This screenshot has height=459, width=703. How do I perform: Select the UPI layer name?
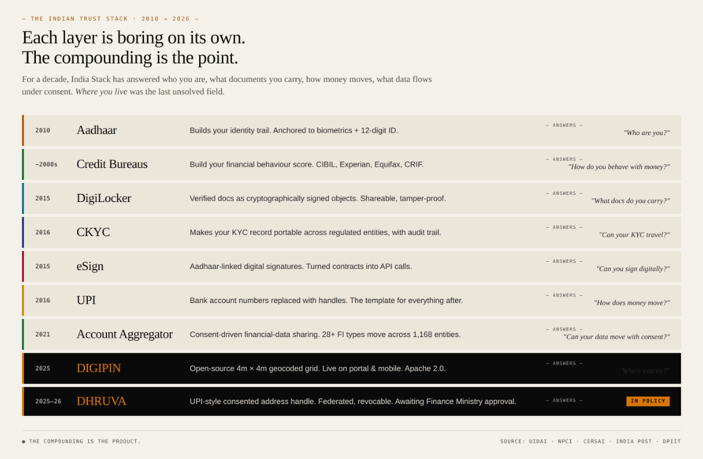click(86, 300)
